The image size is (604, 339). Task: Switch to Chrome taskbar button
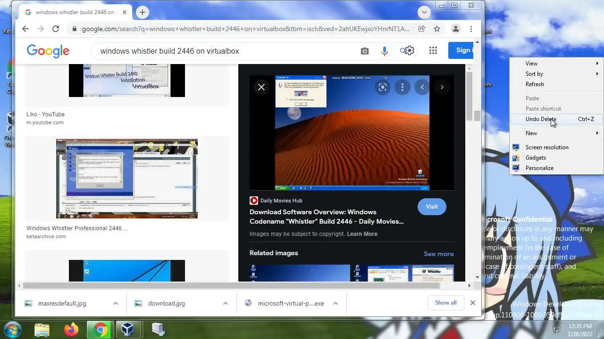(x=100, y=330)
